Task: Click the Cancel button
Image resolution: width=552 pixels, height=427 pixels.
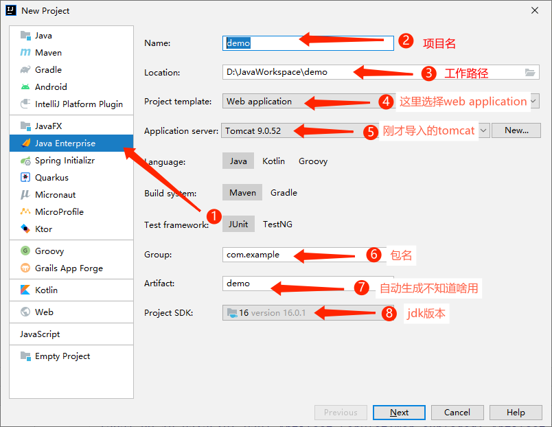Action: pos(457,412)
